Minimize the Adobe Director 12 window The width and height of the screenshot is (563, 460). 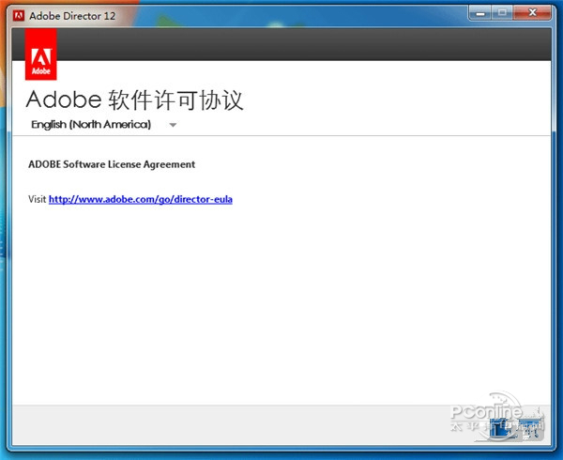tap(480, 14)
